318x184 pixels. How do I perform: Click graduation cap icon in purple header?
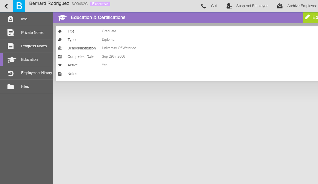point(63,18)
